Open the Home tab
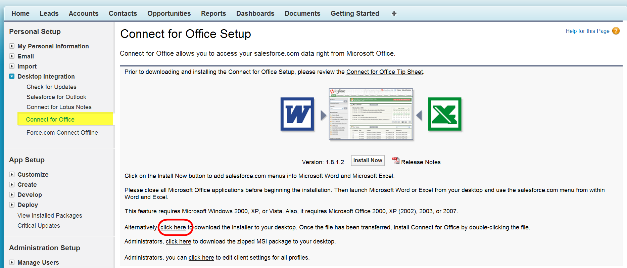This screenshot has height=268, width=627. [x=20, y=13]
